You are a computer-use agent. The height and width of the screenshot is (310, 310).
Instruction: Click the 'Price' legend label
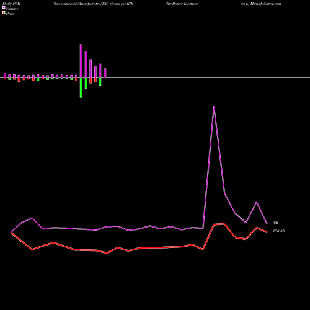(10, 14)
